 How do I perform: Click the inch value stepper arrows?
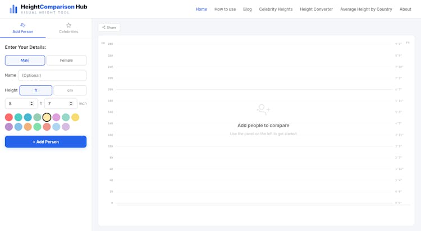(71, 104)
